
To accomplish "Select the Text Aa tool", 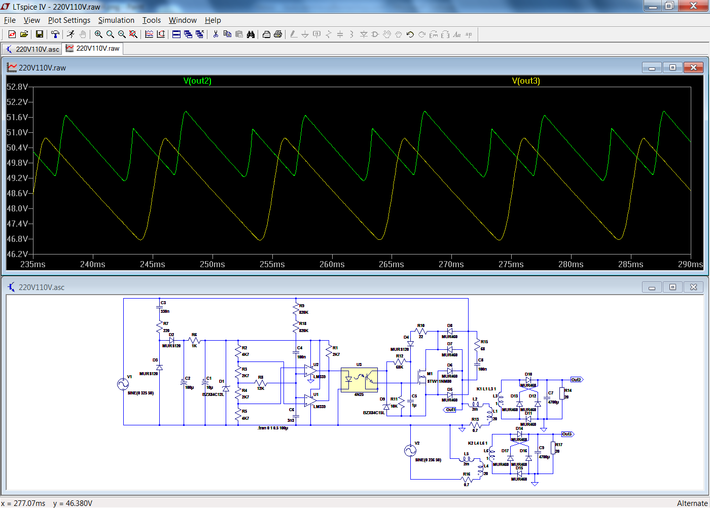I will [x=457, y=34].
